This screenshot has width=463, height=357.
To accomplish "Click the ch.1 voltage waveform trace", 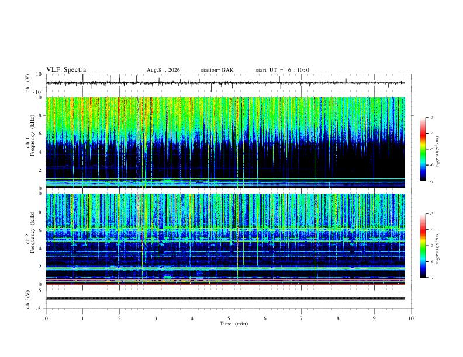I will 226,83.
